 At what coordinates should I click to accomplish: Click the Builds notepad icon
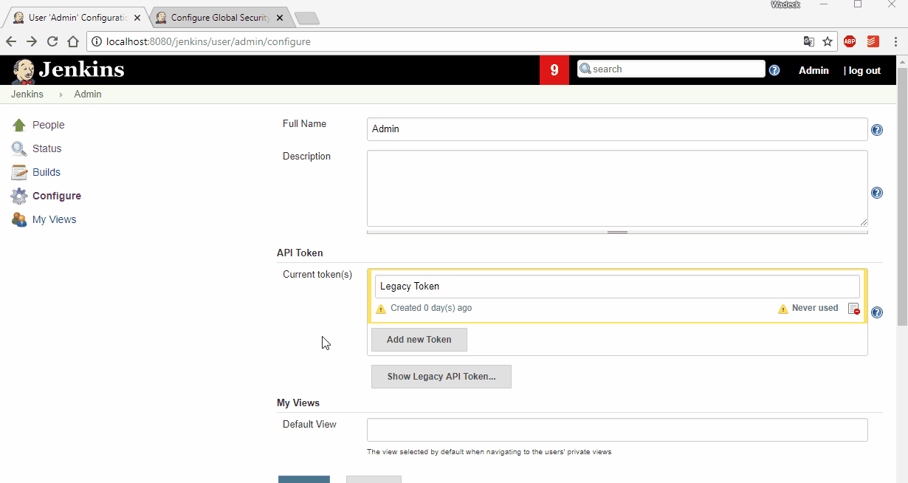point(19,172)
